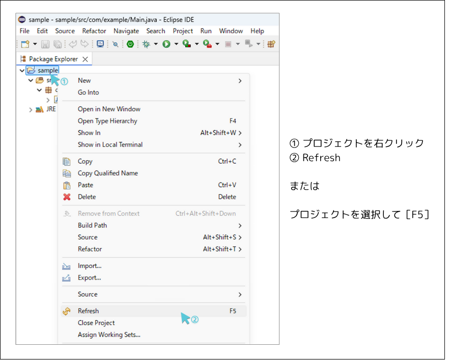
Task: Click the JRE System Library books icon
Action: point(40,109)
